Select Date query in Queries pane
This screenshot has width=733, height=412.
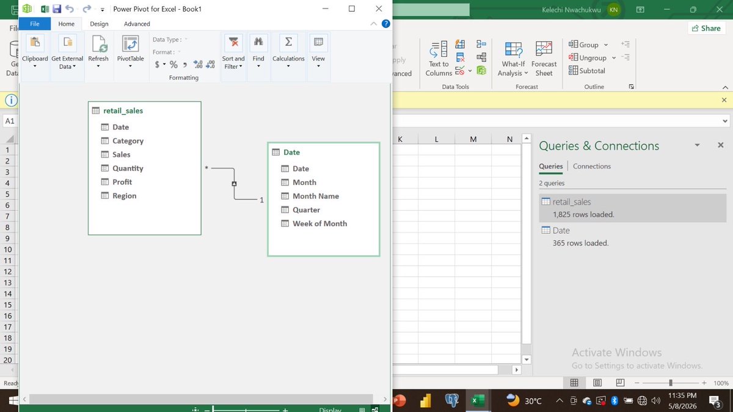coord(632,236)
